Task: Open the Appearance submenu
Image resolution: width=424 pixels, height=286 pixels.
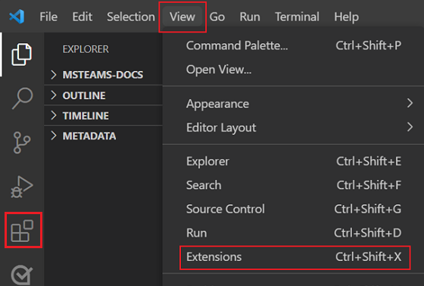Action: tap(294, 104)
